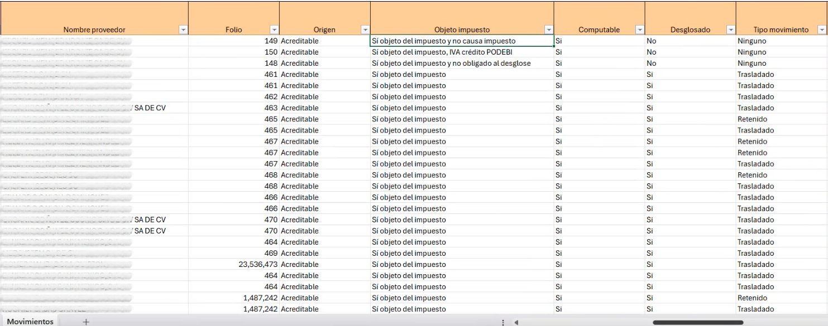Image resolution: width=828 pixels, height=326 pixels.
Task: Click the Objeto impuesto header cell text
Action: [x=462, y=30]
